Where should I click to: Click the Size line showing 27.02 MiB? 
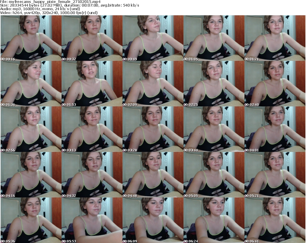pos(69,5)
